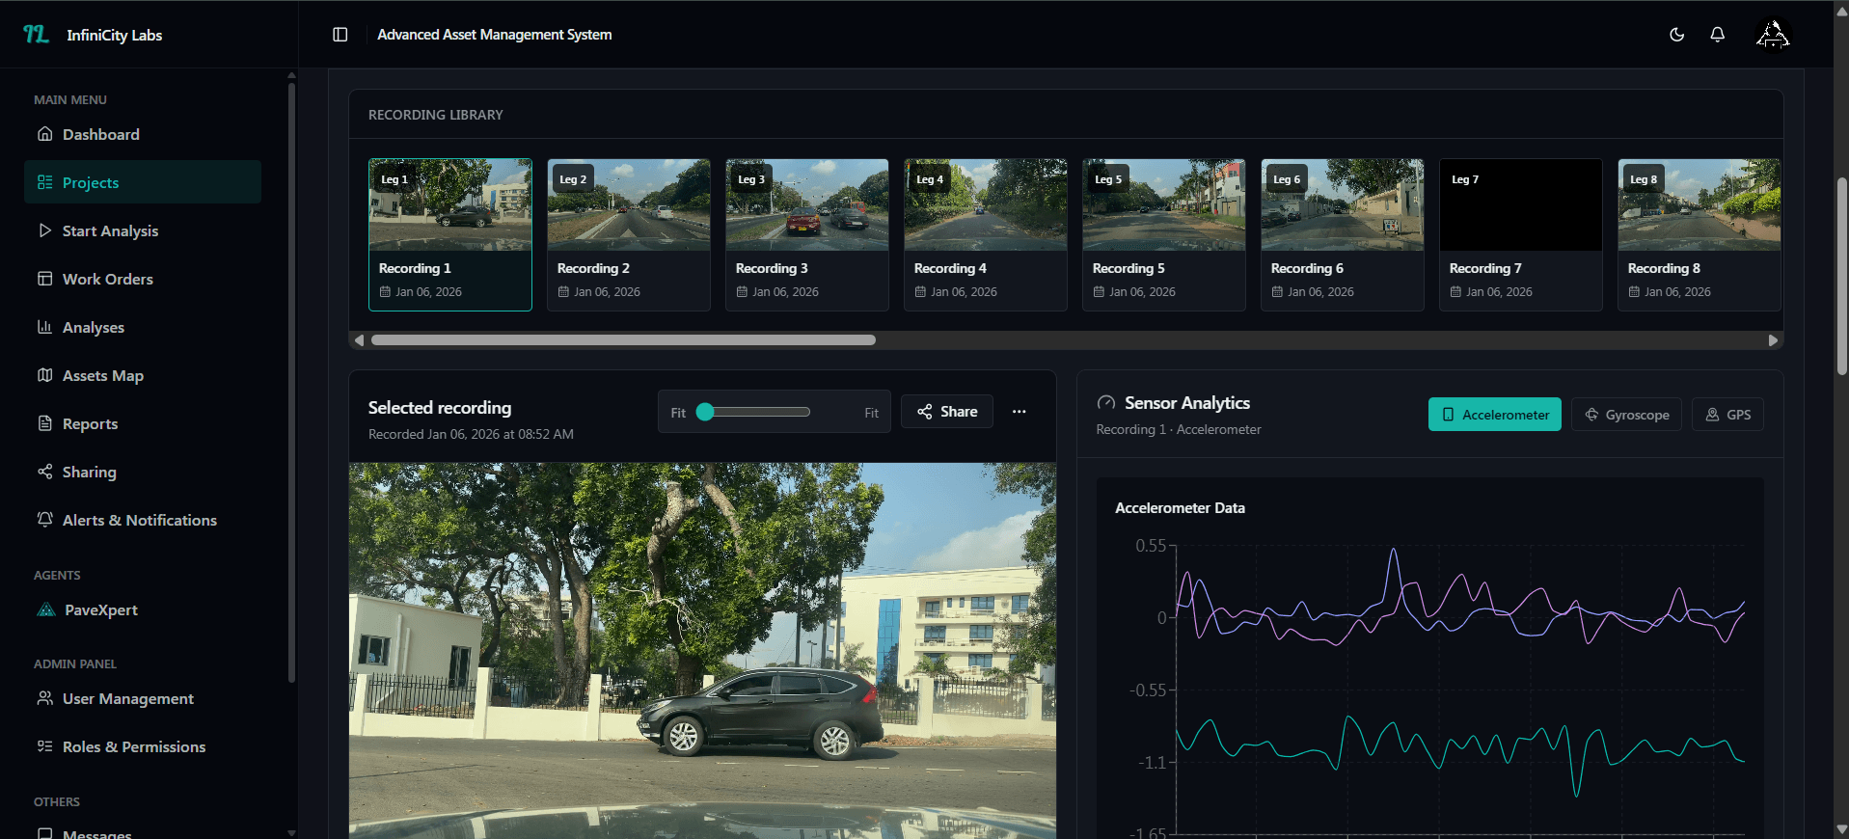Click the sidebar scroll down arrow
The width and height of the screenshot is (1849, 839).
coord(291,832)
